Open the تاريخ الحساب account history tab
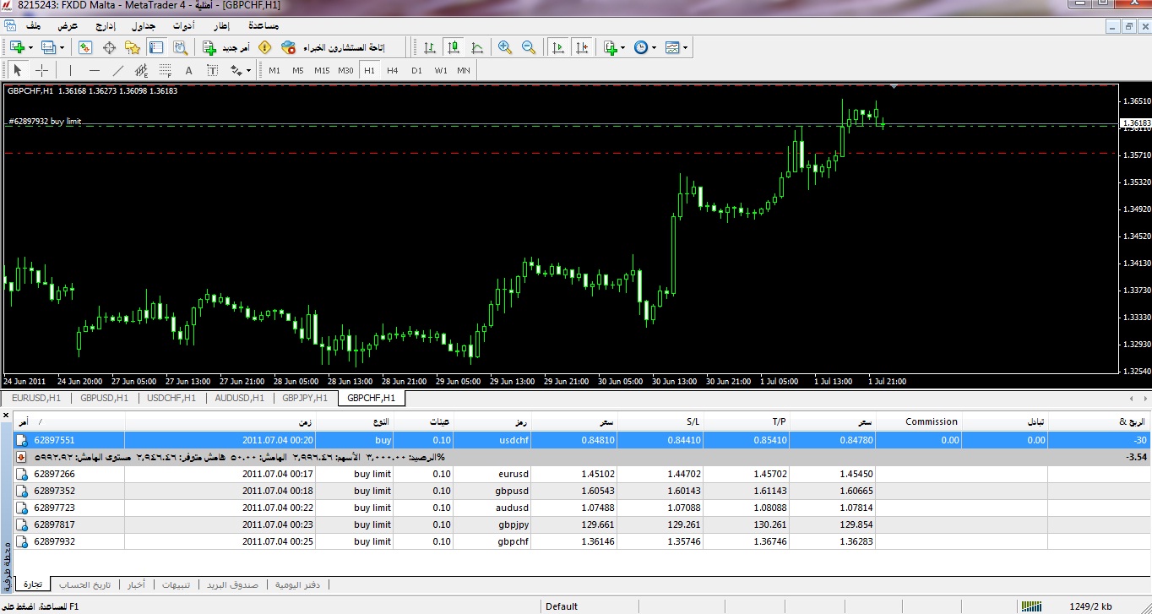The image size is (1152, 614). [x=84, y=584]
